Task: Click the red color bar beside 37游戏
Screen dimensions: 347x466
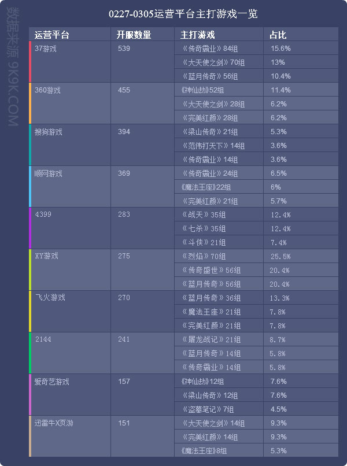Action: (30, 62)
